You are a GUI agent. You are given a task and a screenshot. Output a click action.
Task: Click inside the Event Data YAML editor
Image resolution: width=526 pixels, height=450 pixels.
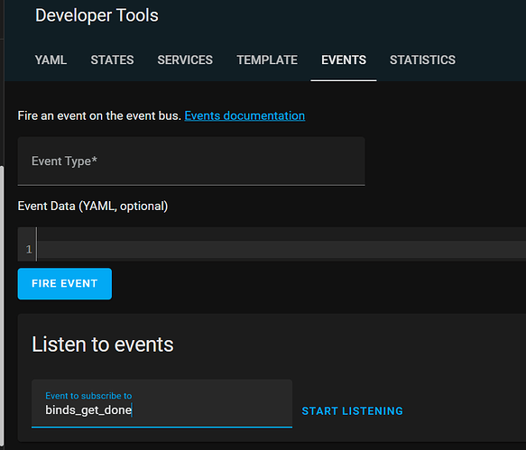click(x=281, y=244)
